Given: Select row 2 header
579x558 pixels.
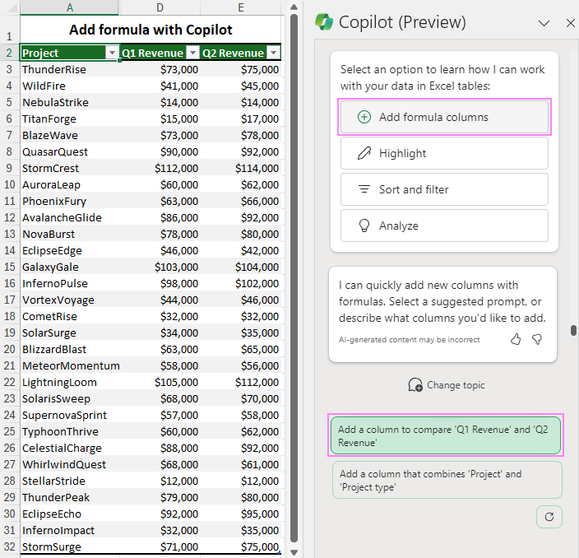Looking at the screenshot, I should click(10, 53).
